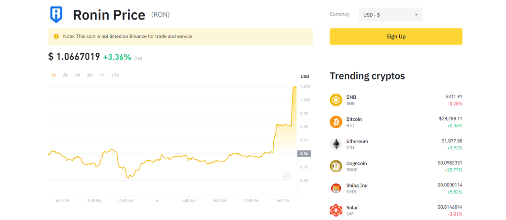Click the Solar SXP coin icon
The image size is (506, 220).
[x=336, y=210]
